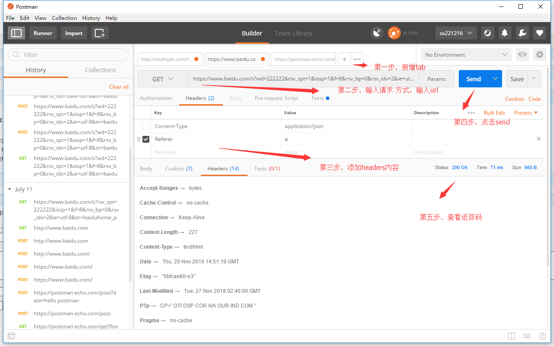Uncheck the Referer header checkbox
This screenshot has width=554, height=346.
tap(146, 139)
